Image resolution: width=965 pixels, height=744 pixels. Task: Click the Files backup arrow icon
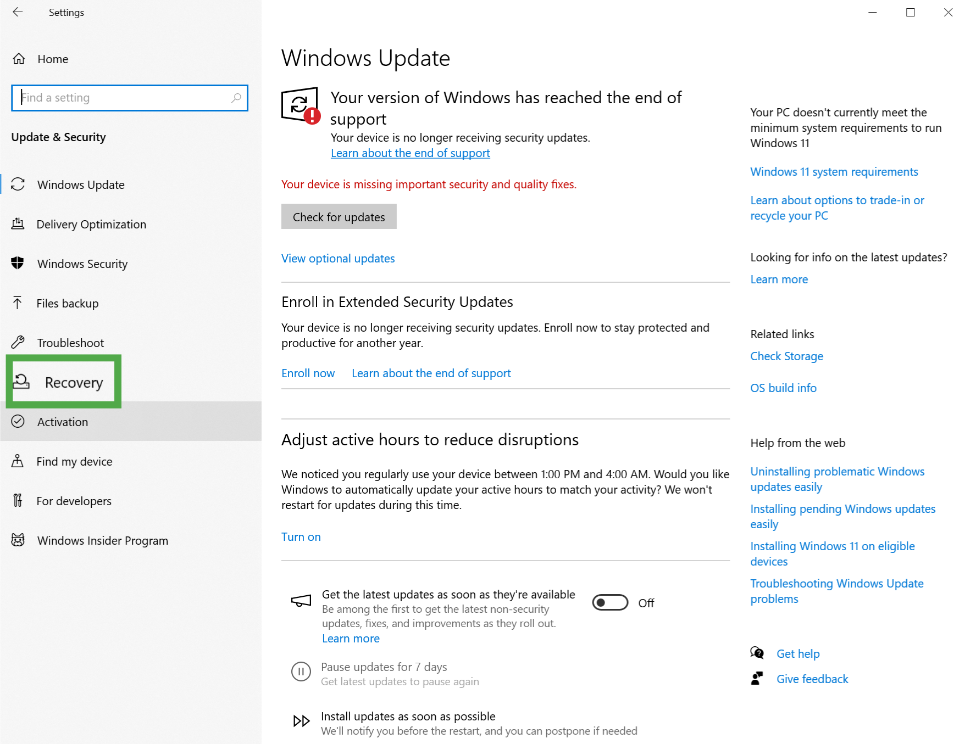click(18, 303)
